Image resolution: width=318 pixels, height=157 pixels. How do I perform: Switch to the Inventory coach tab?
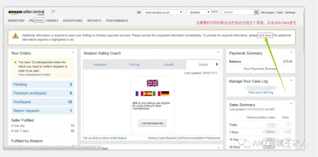[100, 65]
